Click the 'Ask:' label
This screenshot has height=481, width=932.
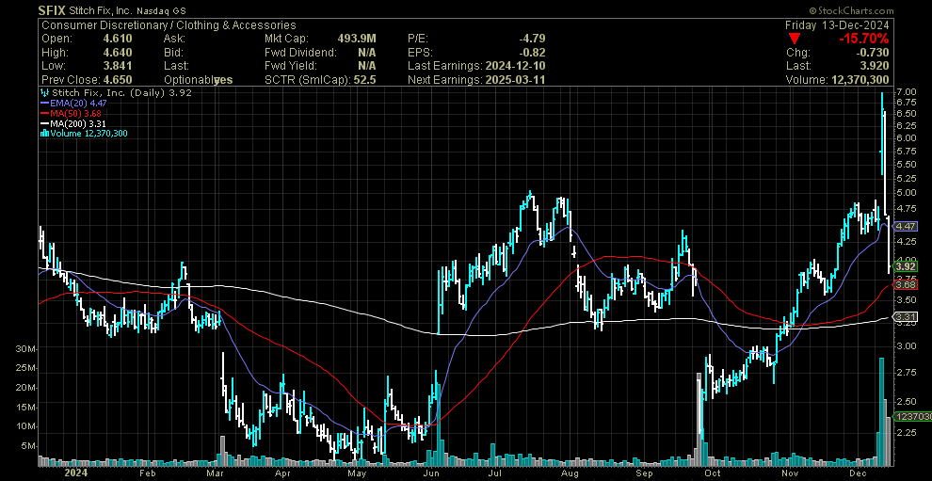(x=174, y=39)
